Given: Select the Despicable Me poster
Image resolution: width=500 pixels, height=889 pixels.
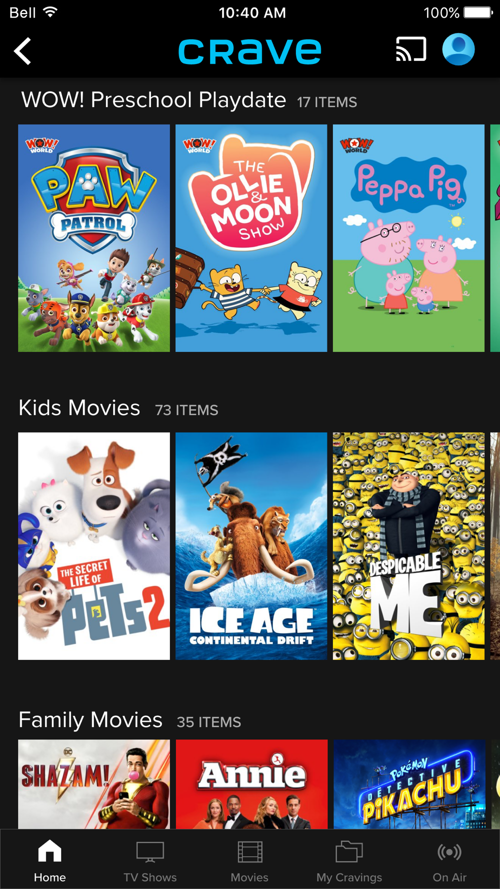Looking at the screenshot, I should tap(408, 546).
